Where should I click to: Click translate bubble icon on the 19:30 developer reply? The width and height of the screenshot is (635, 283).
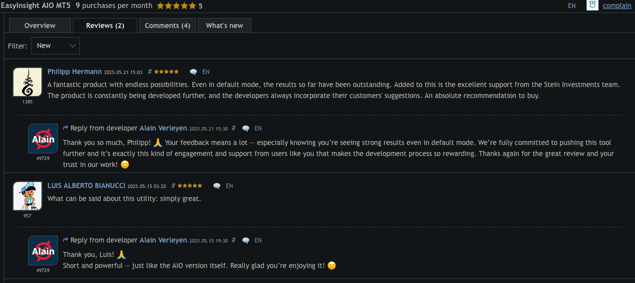click(x=246, y=240)
